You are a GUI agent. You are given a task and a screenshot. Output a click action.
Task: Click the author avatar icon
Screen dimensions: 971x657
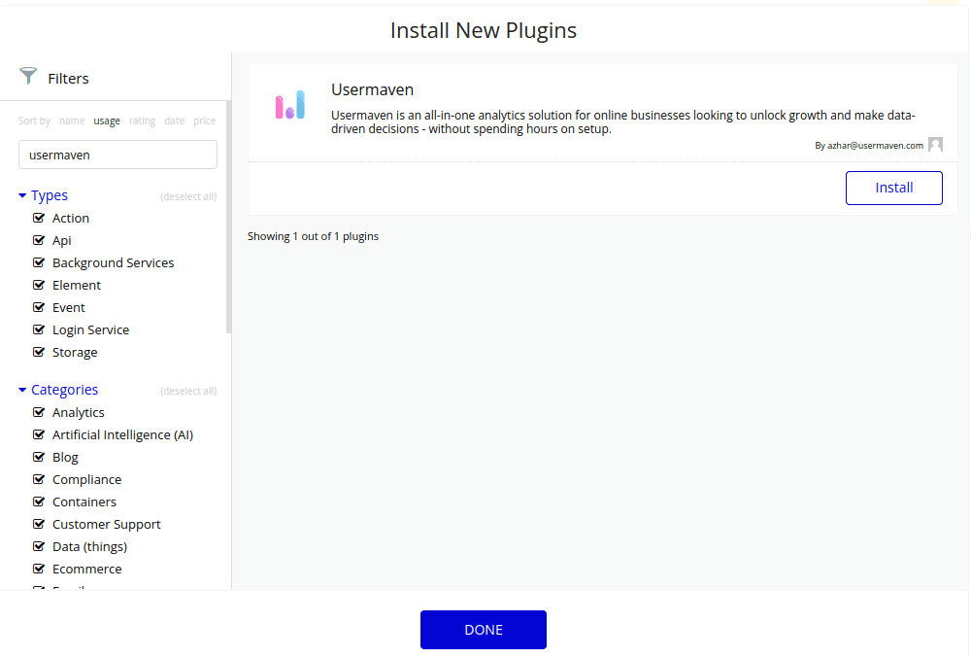point(935,145)
